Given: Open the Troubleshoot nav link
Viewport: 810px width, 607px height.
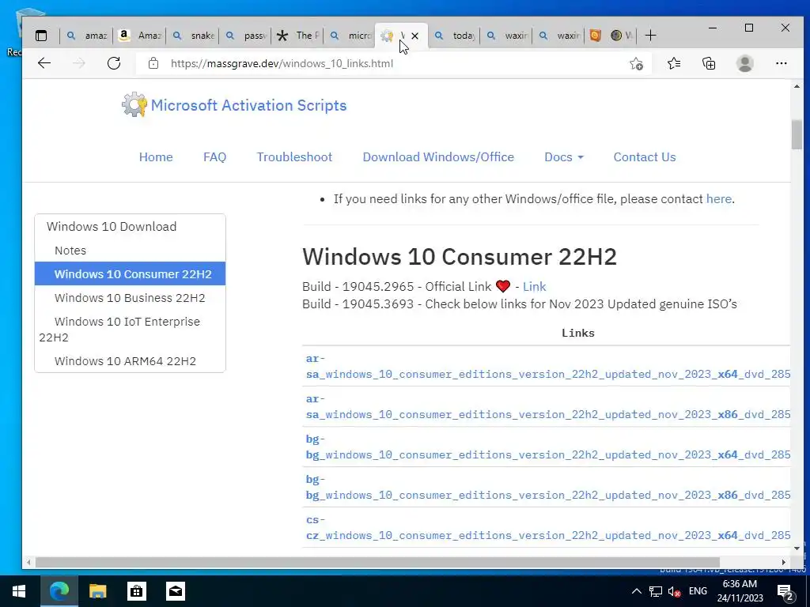Looking at the screenshot, I should tap(294, 157).
